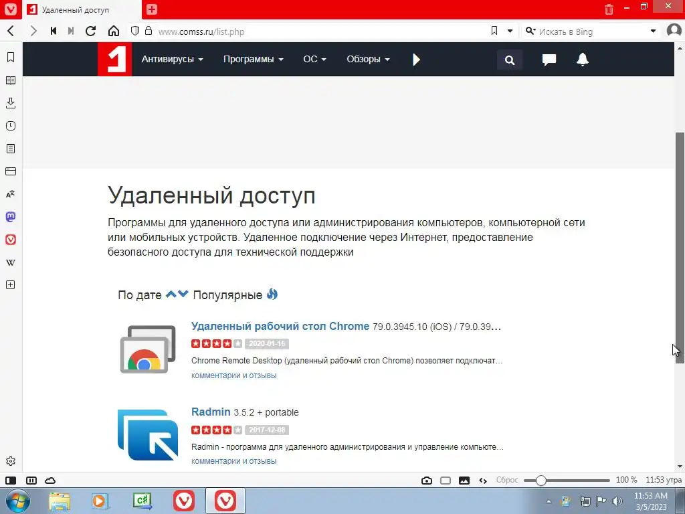Screen dimensions: 685x514
Task: Show site security info via padlock icon
Action: pos(149,31)
